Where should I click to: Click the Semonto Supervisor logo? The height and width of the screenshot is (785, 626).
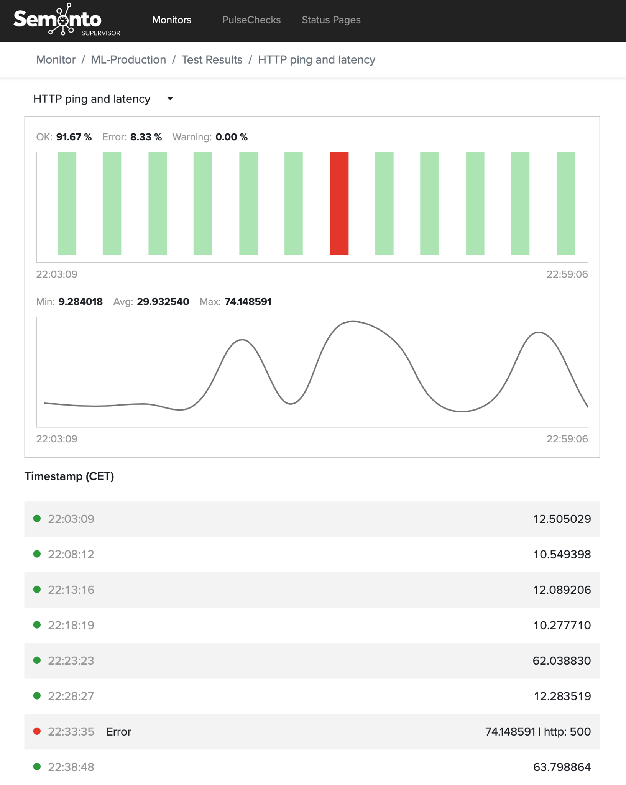point(67,20)
